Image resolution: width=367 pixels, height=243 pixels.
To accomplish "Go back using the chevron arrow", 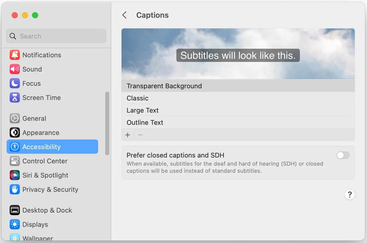I will [124, 15].
